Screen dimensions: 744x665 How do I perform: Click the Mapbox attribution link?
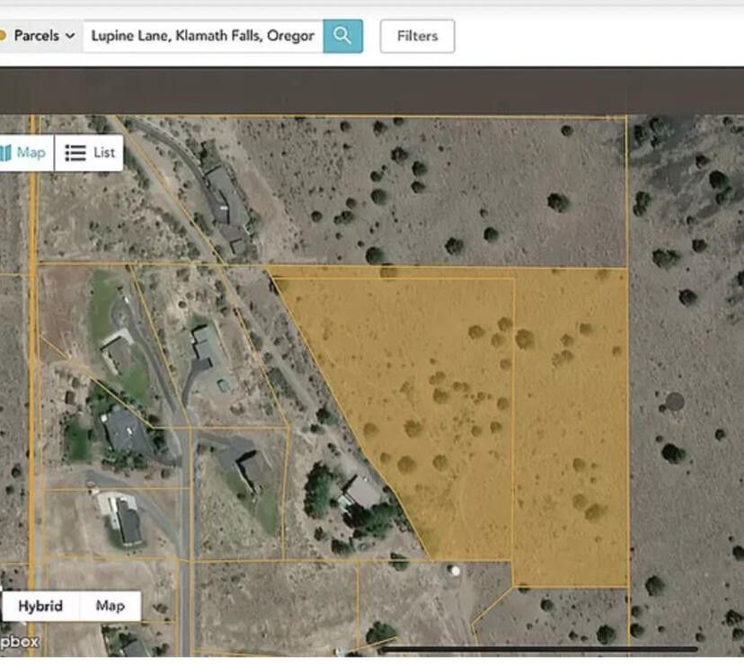[x=16, y=640]
